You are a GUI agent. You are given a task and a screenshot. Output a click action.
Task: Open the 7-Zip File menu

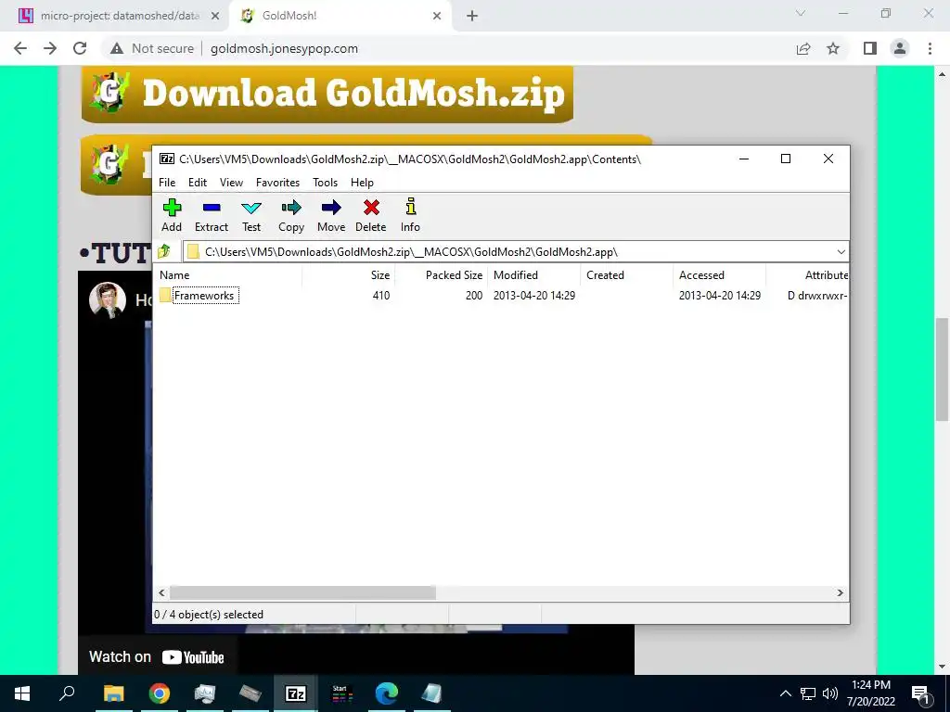coord(167,183)
